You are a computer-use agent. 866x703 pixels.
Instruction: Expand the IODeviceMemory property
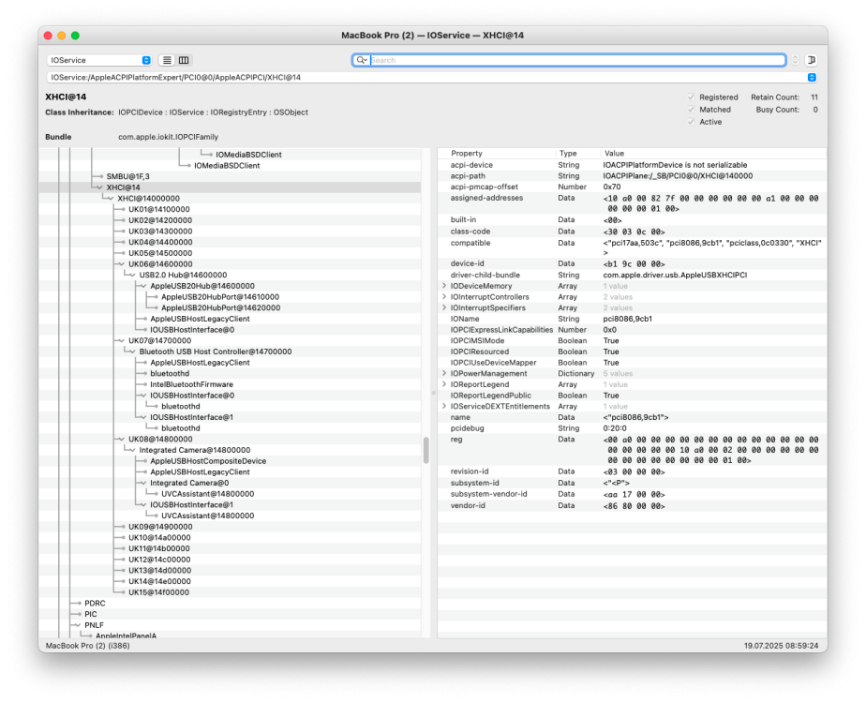[444, 286]
